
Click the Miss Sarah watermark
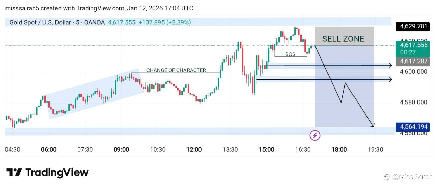click(x=409, y=177)
